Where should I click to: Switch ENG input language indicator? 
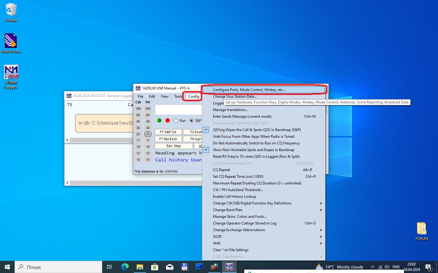coord(396,267)
